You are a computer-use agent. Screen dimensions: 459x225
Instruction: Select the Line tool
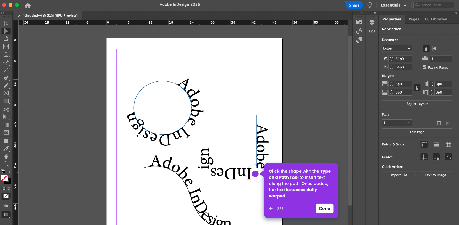pyautogui.click(x=6, y=70)
